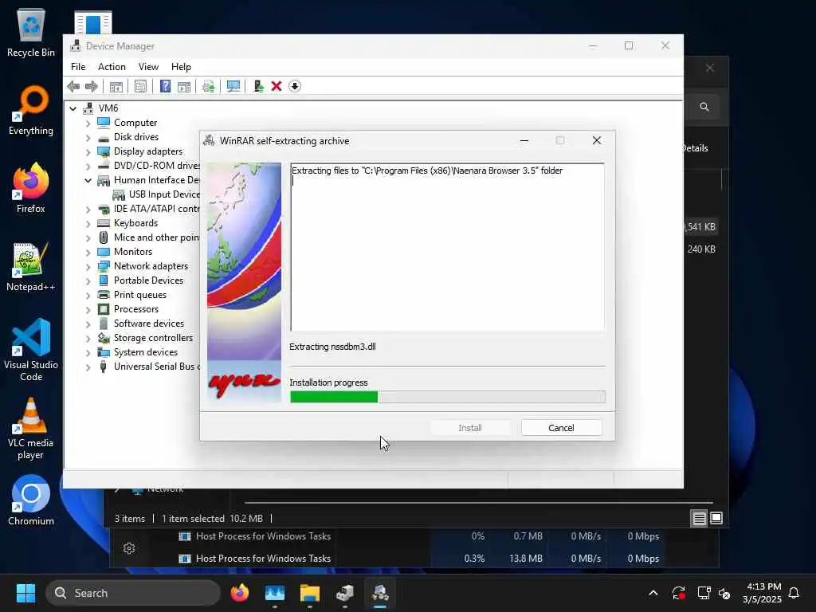Click the Back arrow in Device Manager toolbar

pyautogui.click(x=73, y=86)
